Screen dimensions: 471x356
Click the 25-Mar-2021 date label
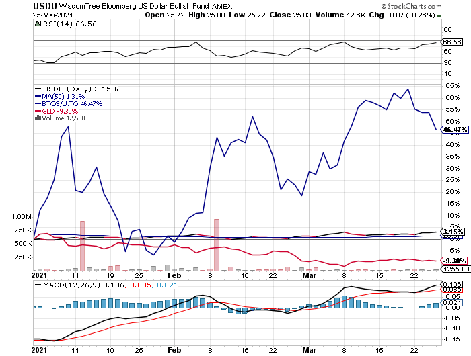pos(53,15)
